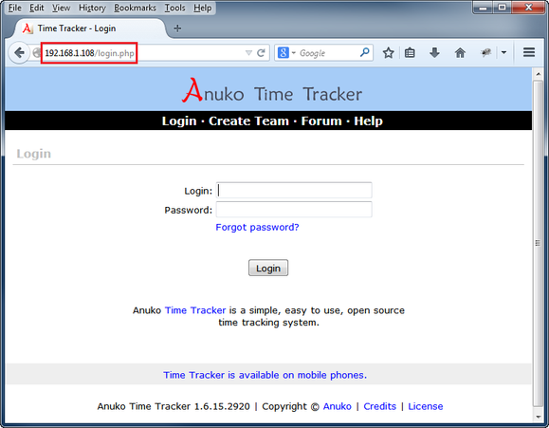Open the URL history dropdown arrow

click(248, 53)
